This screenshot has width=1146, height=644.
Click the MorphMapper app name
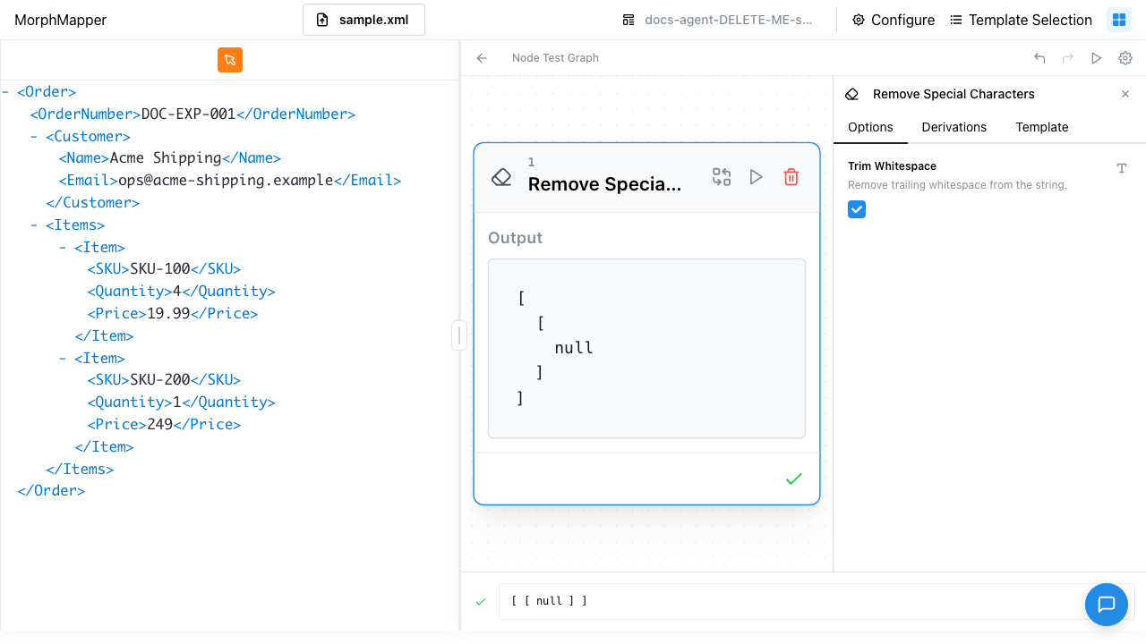(x=61, y=20)
